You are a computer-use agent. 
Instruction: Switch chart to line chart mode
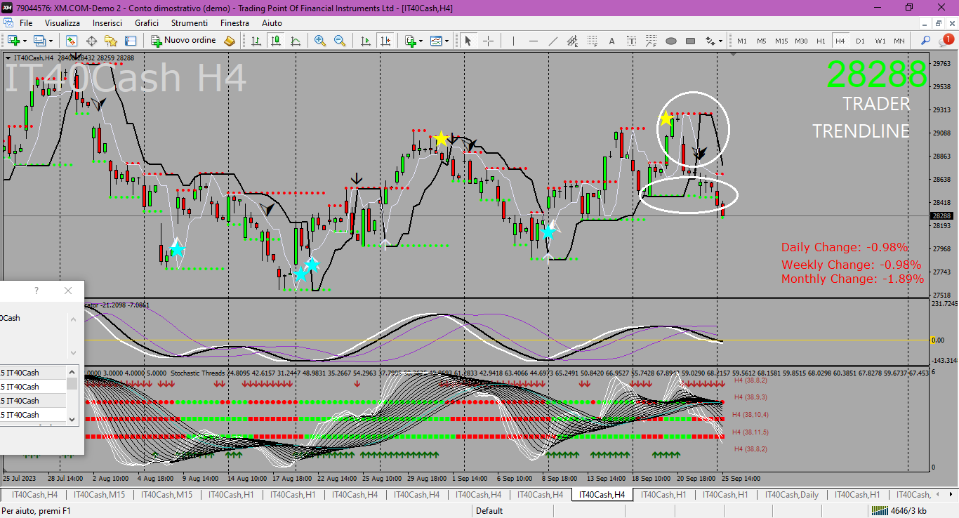click(x=296, y=41)
